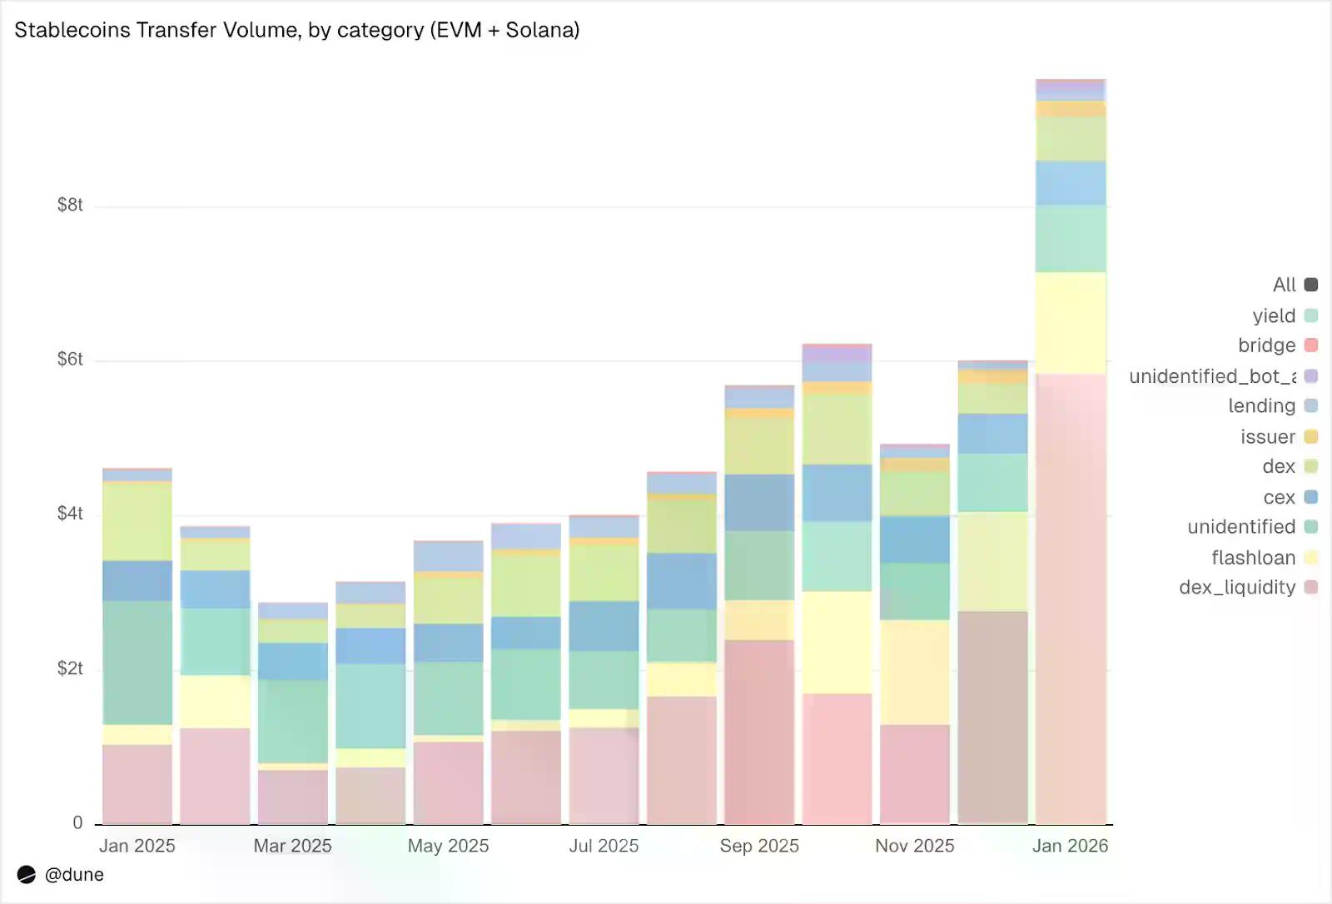Click the issuer legend color square
Image resolution: width=1332 pixels, height=904 pixels.
[1311, 436]
